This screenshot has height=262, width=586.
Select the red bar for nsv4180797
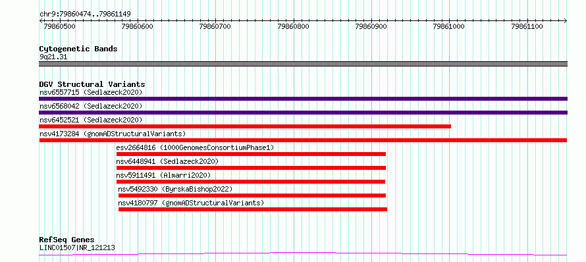point(253,209)
